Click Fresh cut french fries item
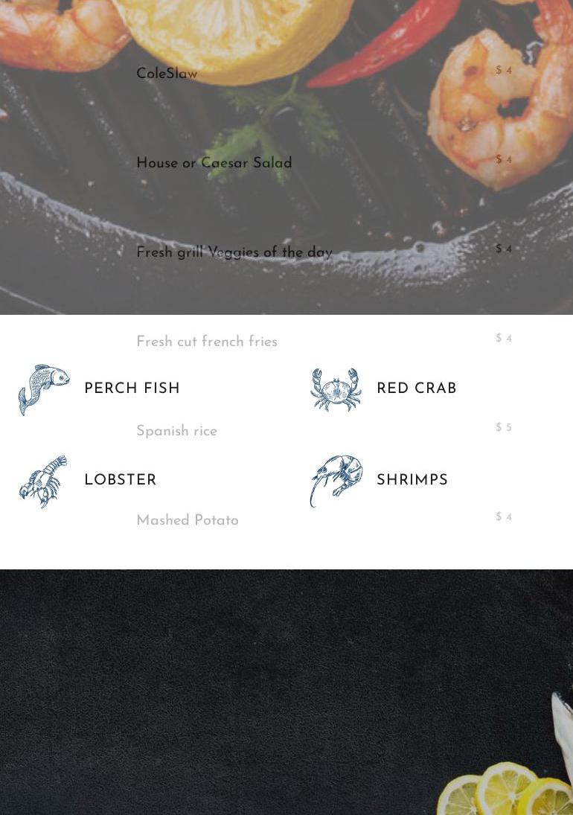Screen dimensions: 573x815 (x=207, y=342)
